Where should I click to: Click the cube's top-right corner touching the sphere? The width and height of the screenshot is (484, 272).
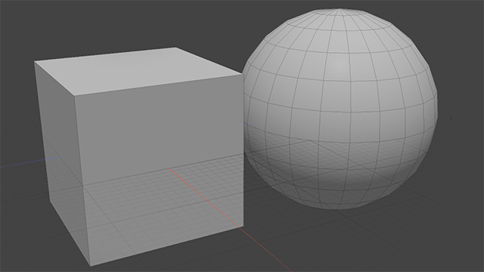point(243,74)
